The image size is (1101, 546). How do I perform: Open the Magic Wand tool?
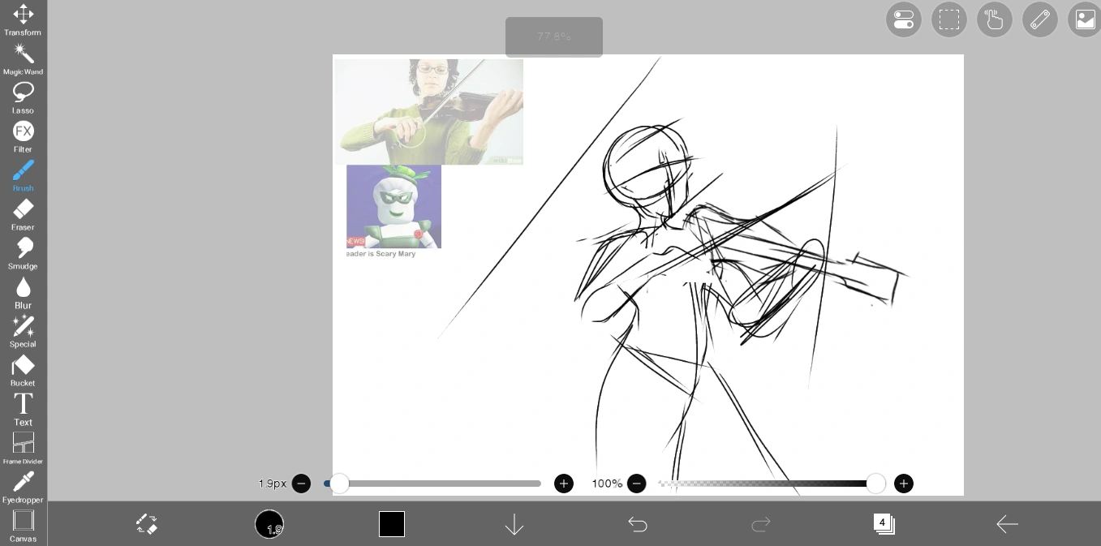(x=23, y=54)
